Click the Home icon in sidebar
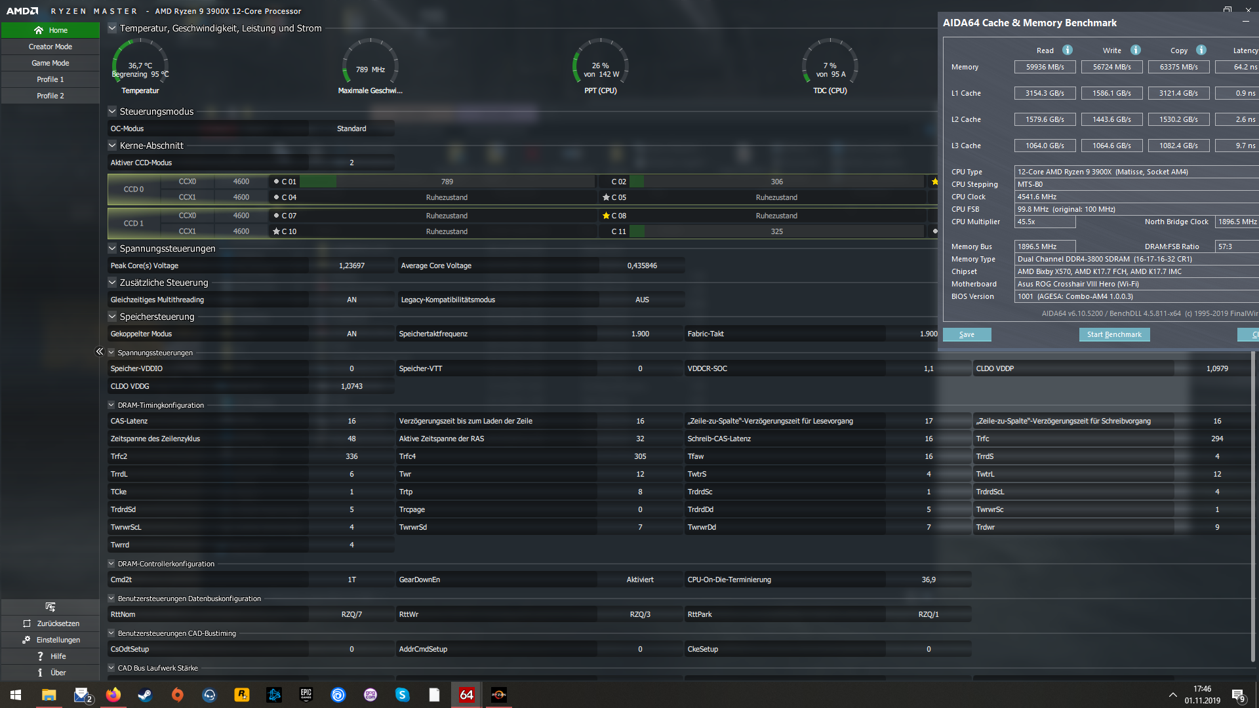This screenshot has width=1259, height=708. coord(39,30)
